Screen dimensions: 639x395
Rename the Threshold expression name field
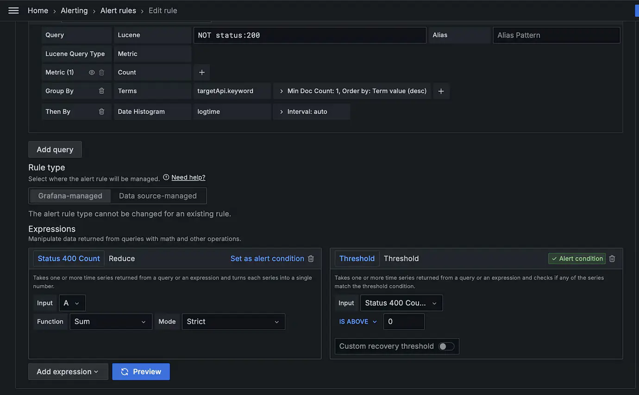pyautogui.click(x=357, y=258)
